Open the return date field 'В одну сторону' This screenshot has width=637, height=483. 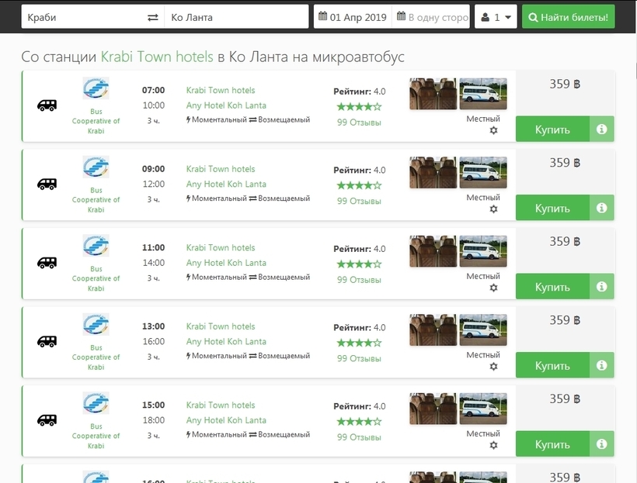(431, 17)
